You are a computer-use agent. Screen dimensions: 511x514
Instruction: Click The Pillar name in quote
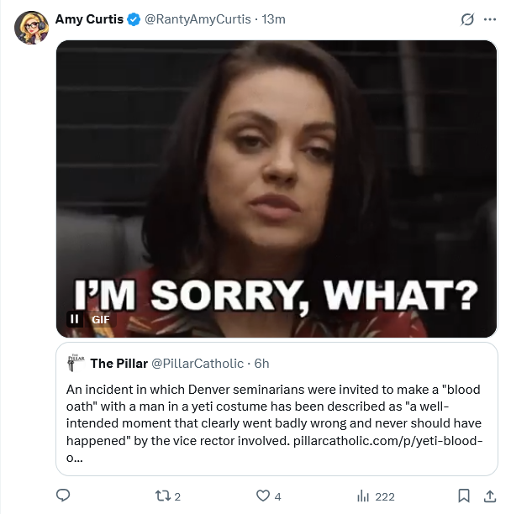tap(118, 363)
